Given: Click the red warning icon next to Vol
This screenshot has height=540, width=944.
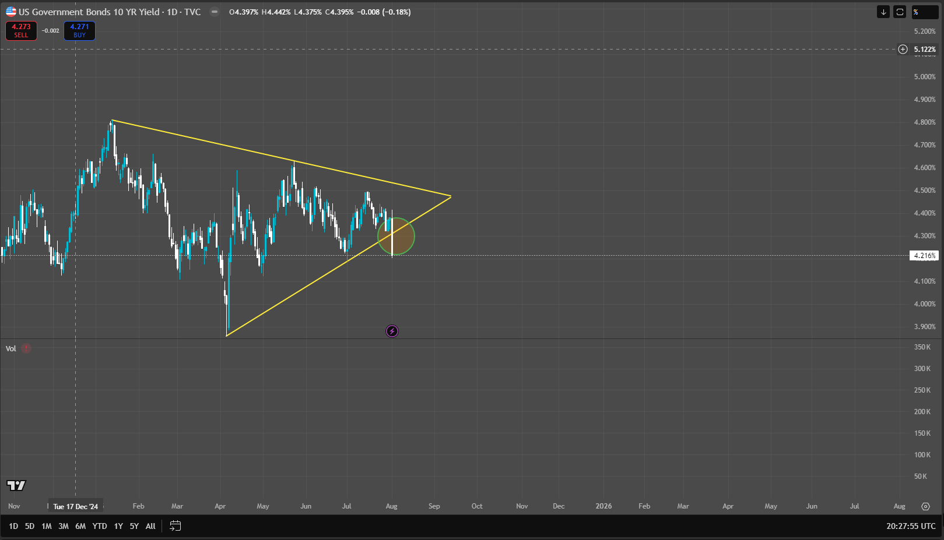Looking at the screenshot, I should (26, 349).
